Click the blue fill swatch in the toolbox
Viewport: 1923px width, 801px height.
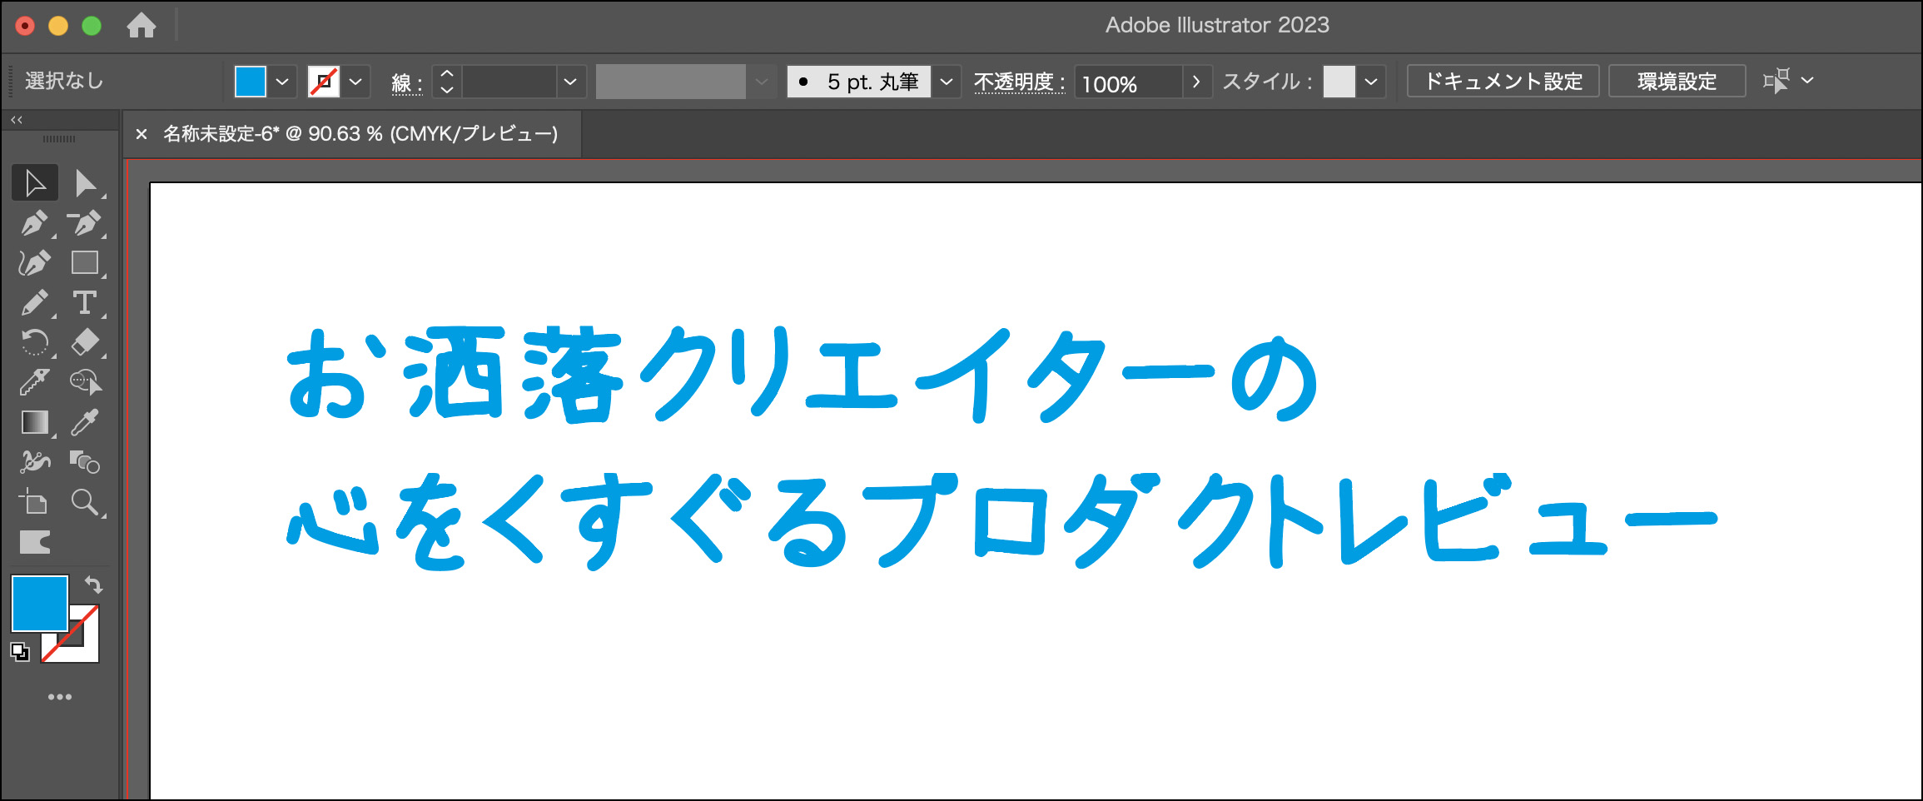coord(37,602)
